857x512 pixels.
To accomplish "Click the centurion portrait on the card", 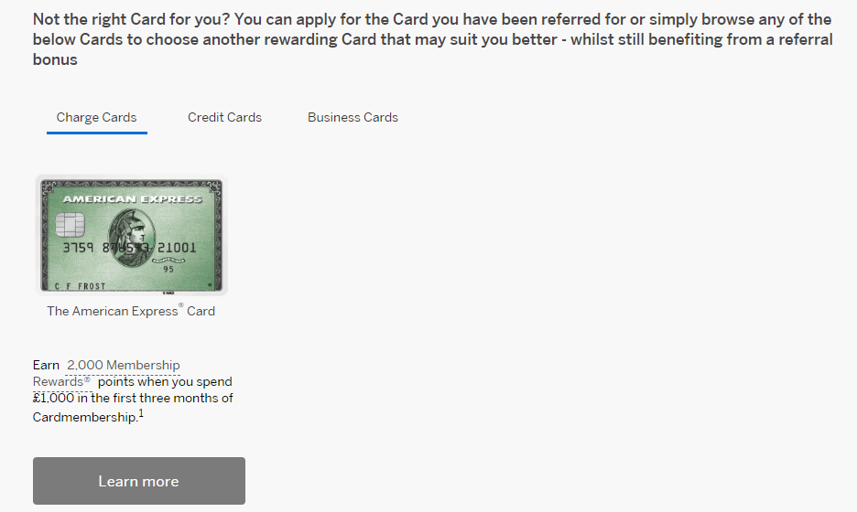I will tap(133, 236).
